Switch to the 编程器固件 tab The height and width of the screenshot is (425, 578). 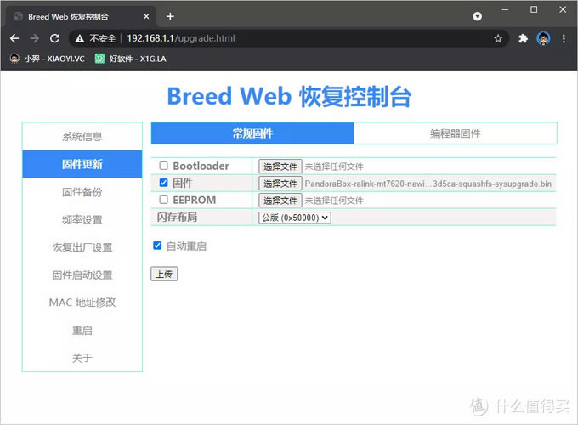click(456, 133)
